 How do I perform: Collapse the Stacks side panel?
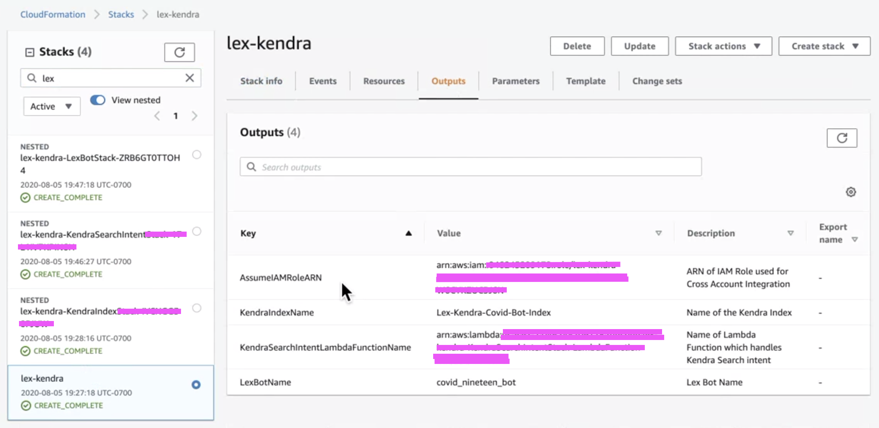[x=30, y=52]
